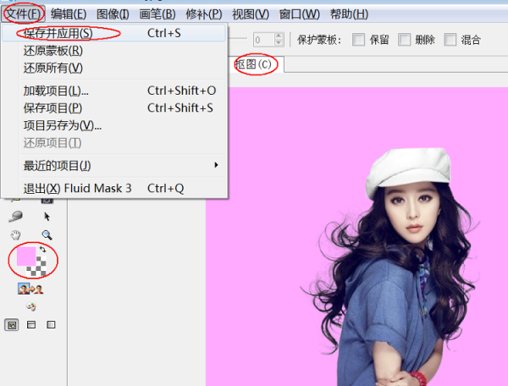508x386 pixels.
Task: Enable the 保留 checkbox
Action: (x=358, y=40)
